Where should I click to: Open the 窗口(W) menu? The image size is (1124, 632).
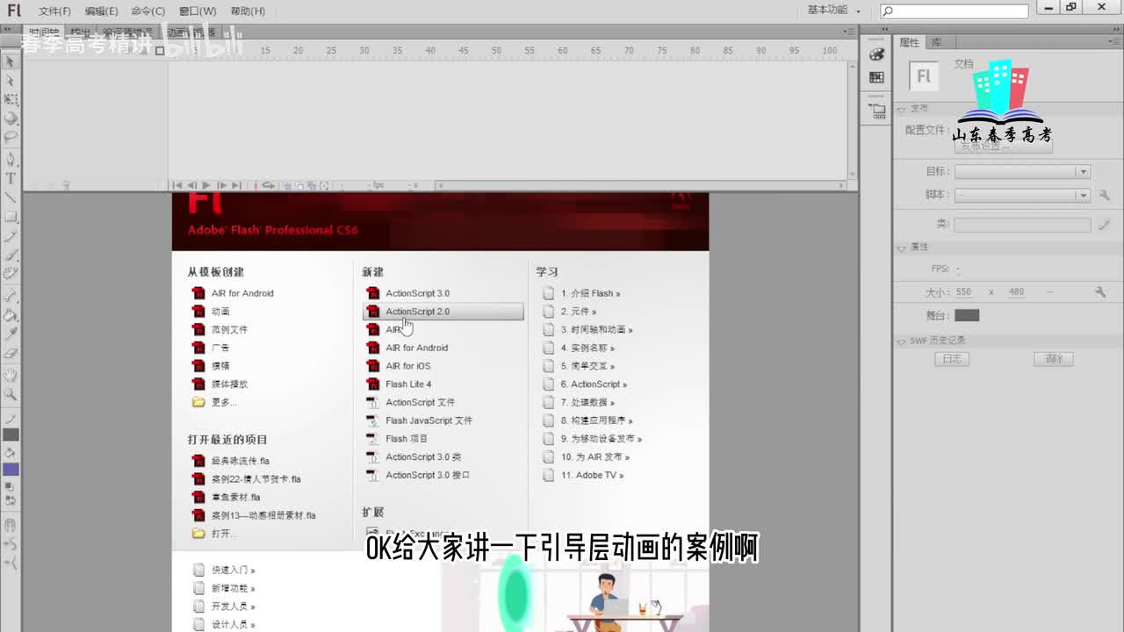click(x=197, y=11)
